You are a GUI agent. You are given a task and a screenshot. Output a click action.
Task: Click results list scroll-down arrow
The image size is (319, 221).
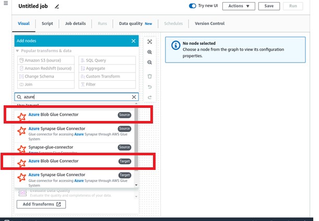(x=136, y=185)
